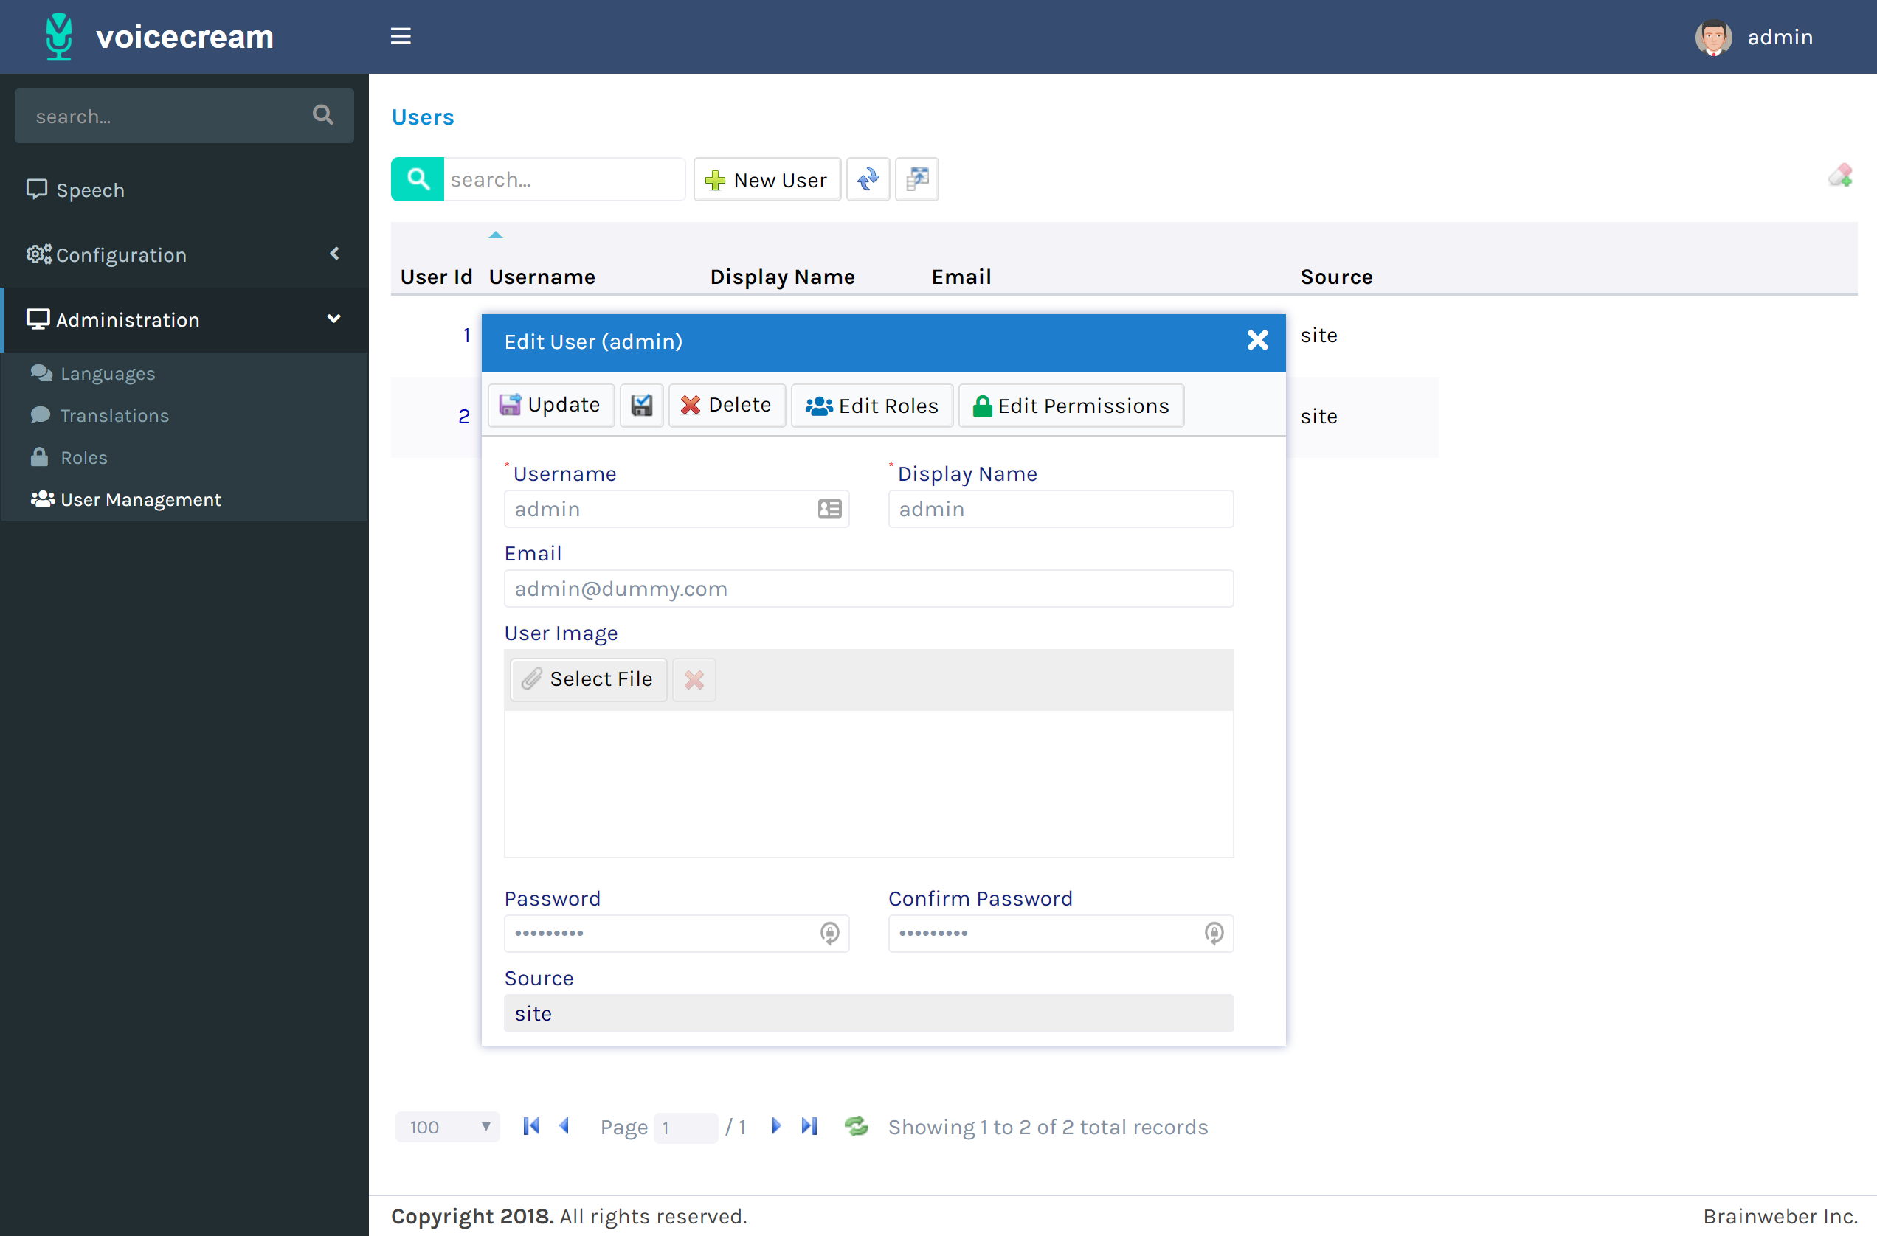Click the admin username in header
Screen dimensions: 1877x1236
[x=1780, y=37]
